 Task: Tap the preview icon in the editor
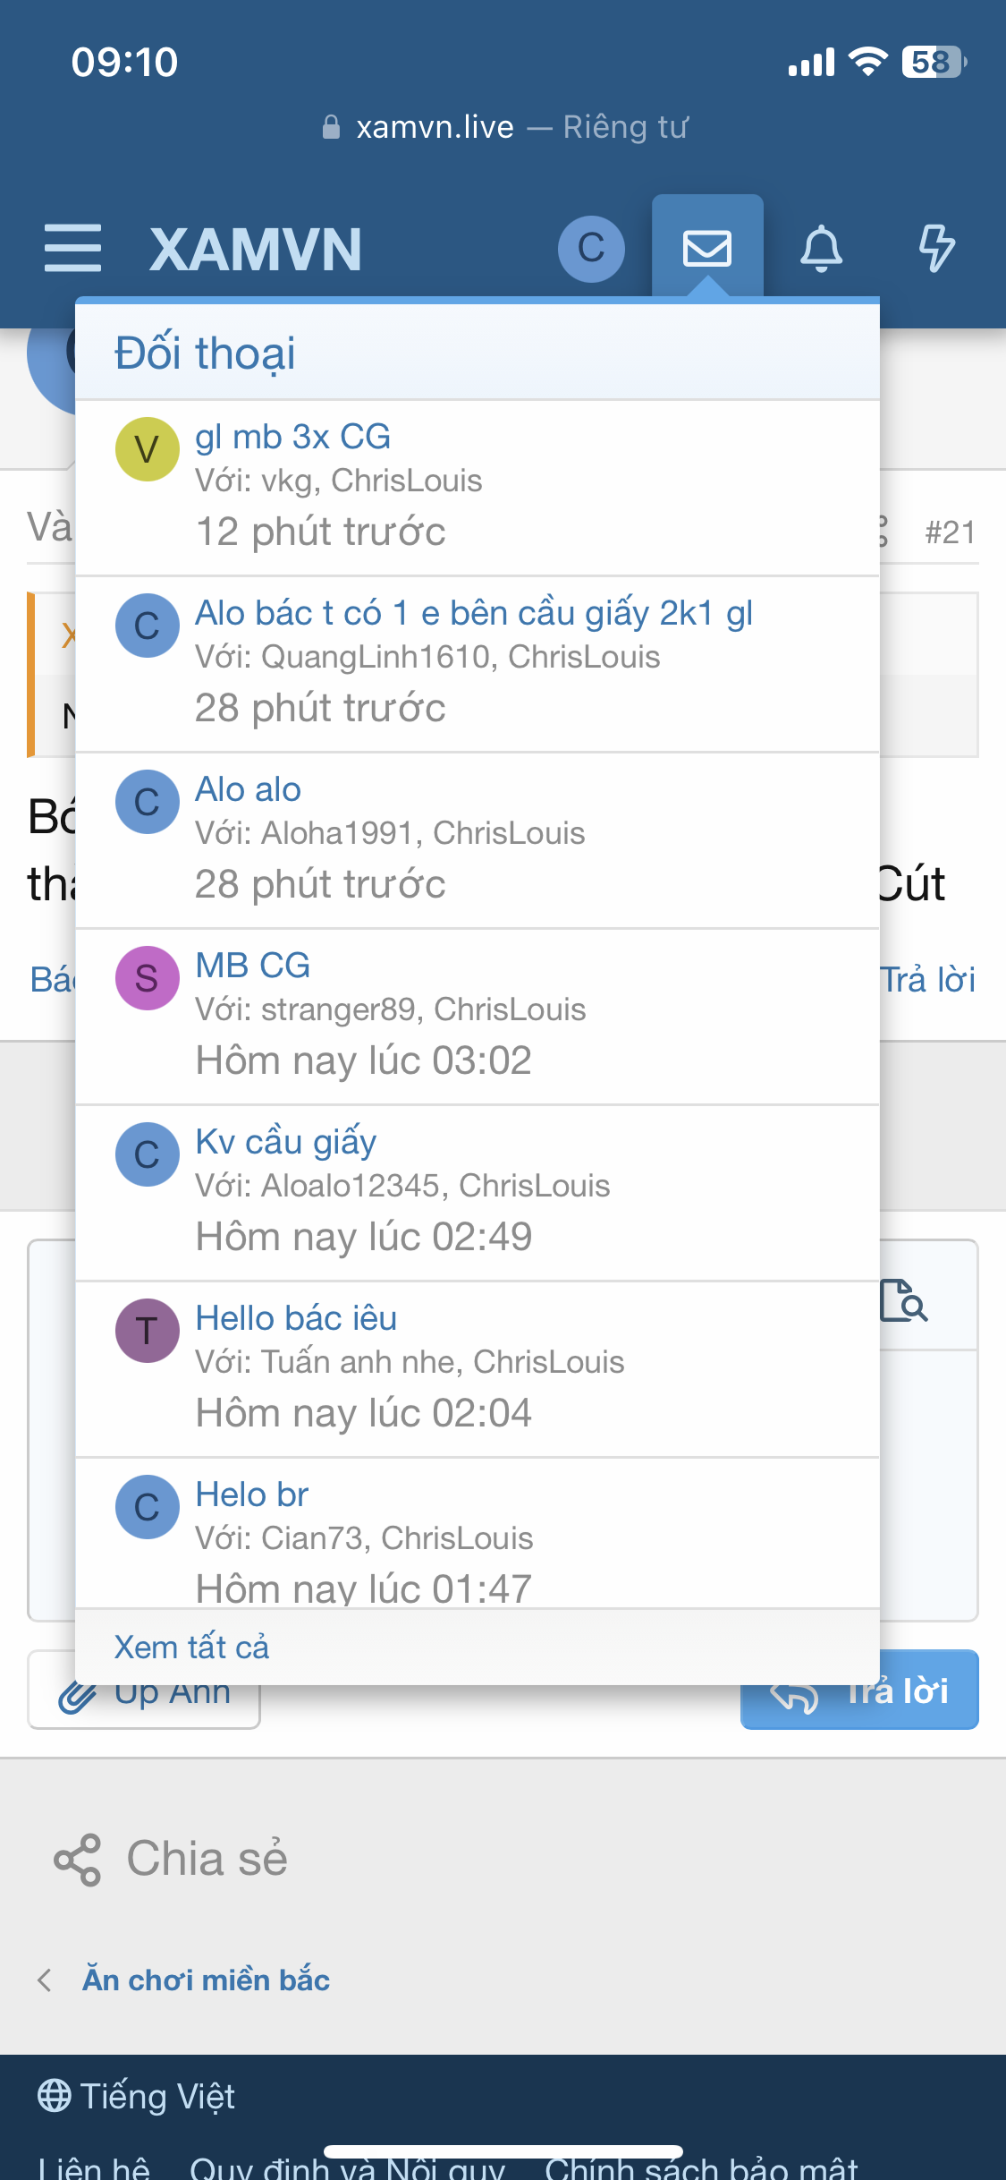pyautogui.click(x=903, y=1300)
